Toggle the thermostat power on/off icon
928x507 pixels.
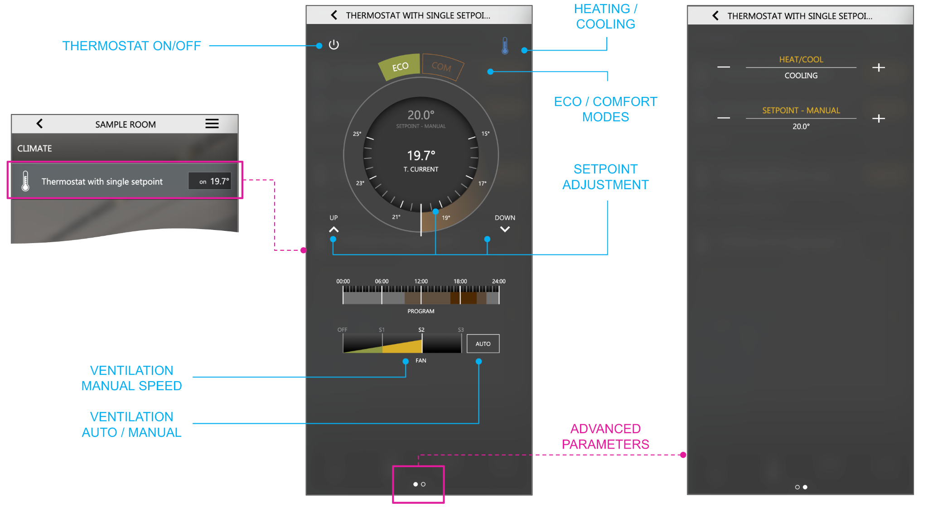[334, 45]
